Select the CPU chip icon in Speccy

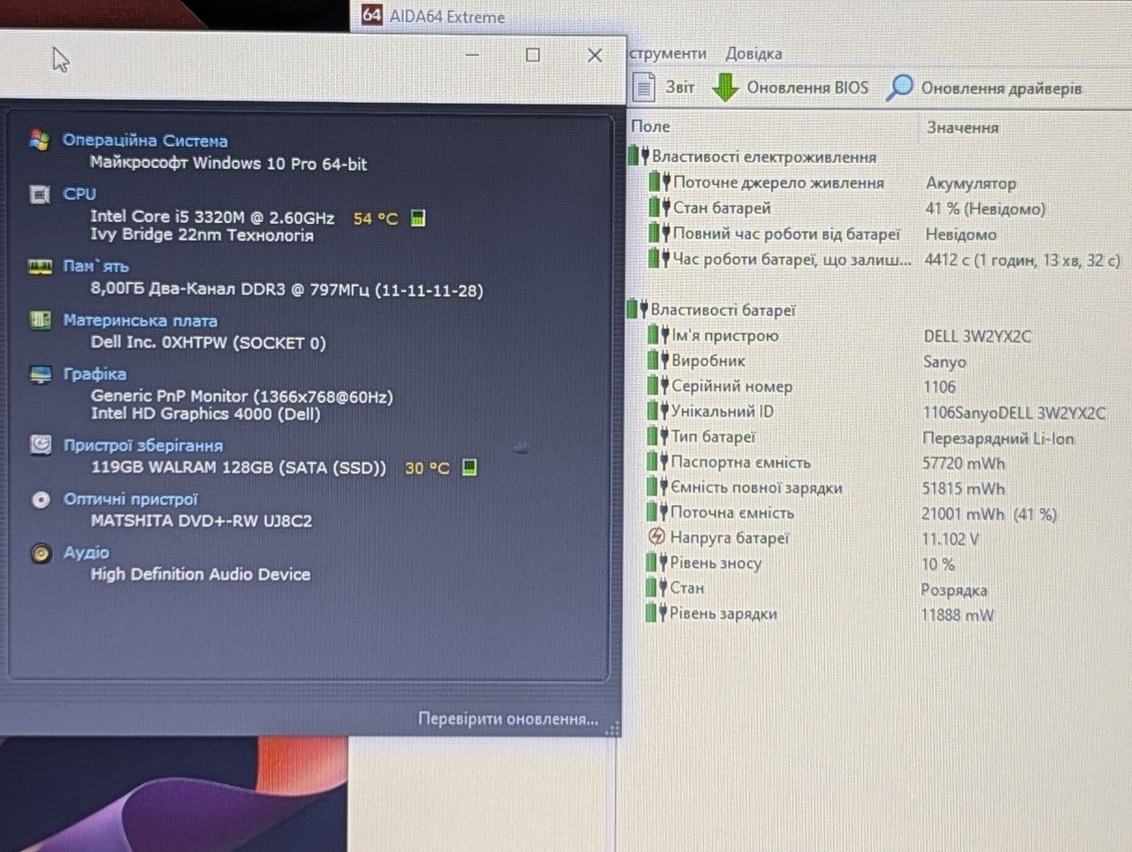tap(39, 194)
